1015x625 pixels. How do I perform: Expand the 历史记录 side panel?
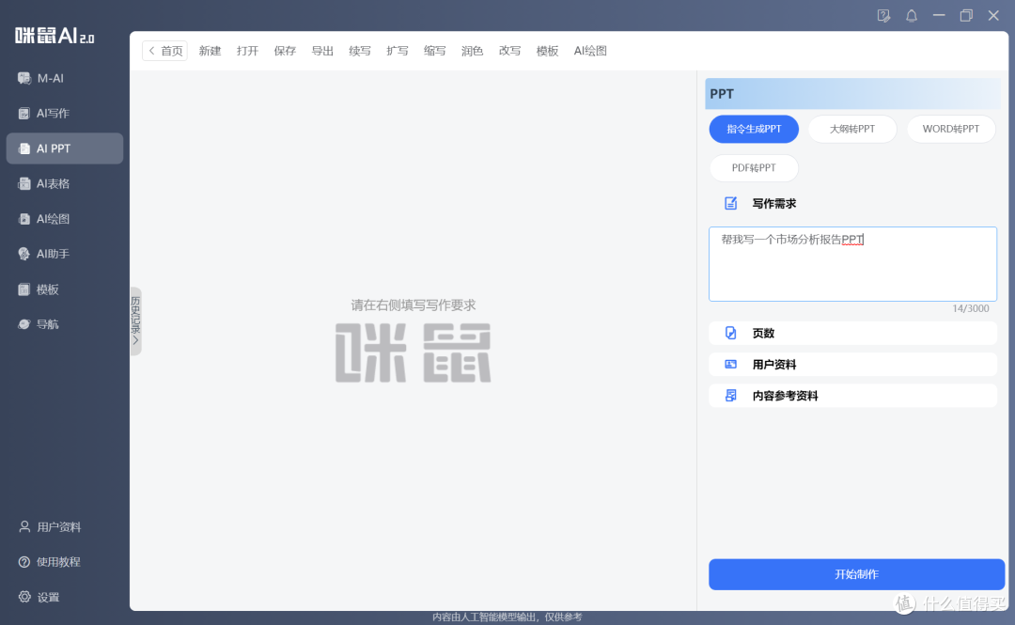(135, 321)
